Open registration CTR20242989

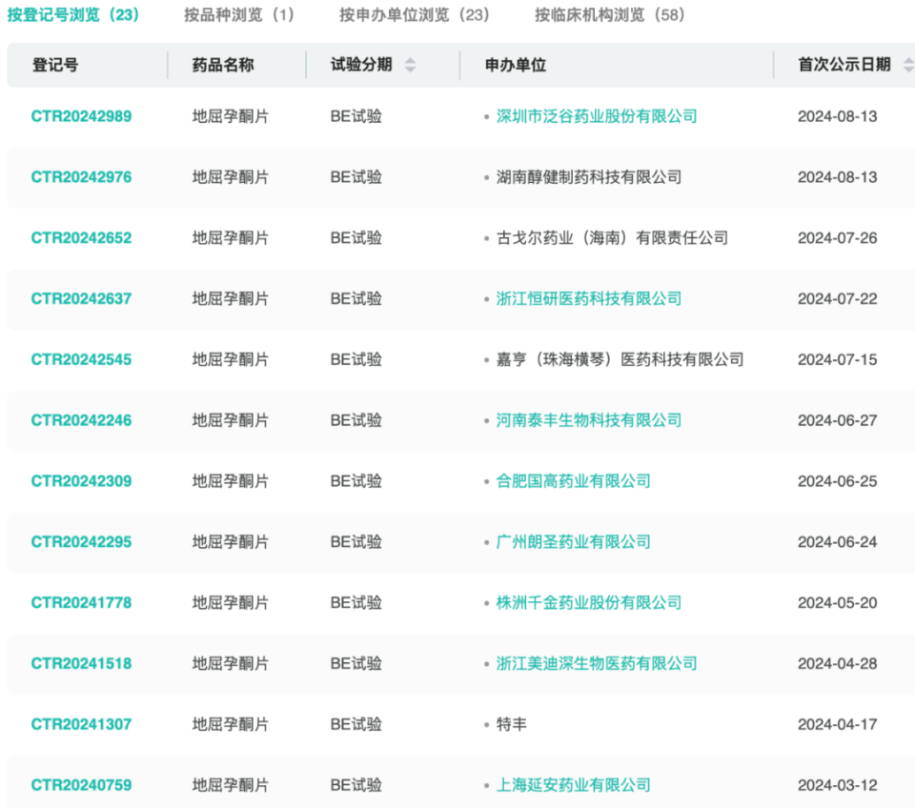pos(81,116)
